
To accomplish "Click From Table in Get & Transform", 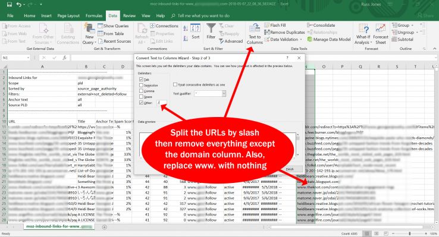I will pyautogui.click(x=111, y=33).
